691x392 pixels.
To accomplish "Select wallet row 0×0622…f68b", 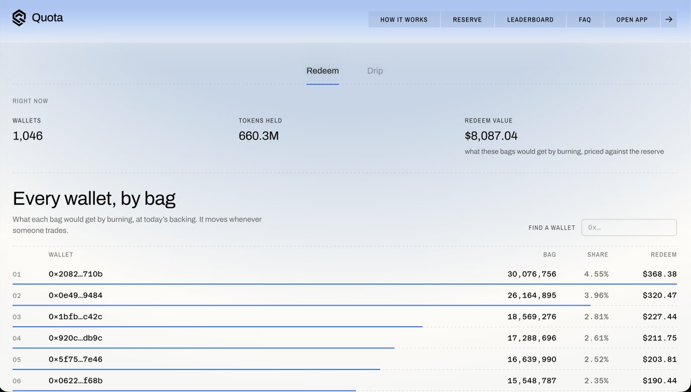I will point(344,380).
